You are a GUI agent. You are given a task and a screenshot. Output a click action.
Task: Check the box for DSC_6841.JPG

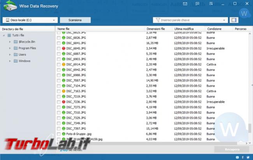[59, 43]
